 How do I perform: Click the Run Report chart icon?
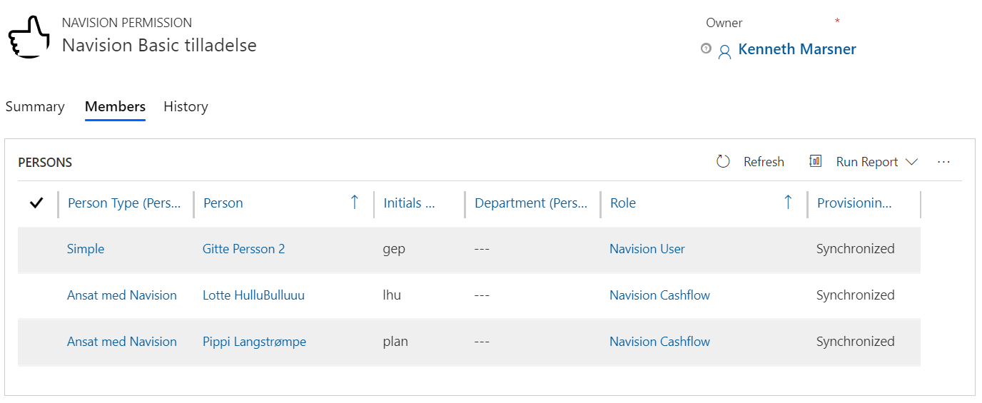click(x=815, y=161)
